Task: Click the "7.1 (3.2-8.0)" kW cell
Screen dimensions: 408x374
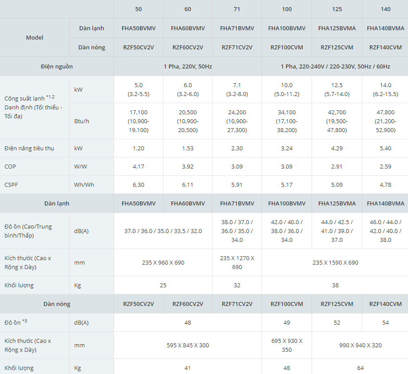Action: 237,89
